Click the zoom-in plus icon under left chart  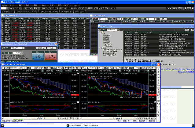point(59,118)
